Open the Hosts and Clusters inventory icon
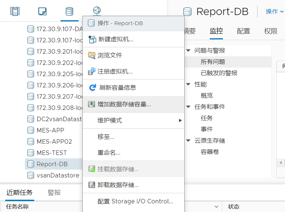Viewport: 285px width, 212px height. tap(15, 11)
